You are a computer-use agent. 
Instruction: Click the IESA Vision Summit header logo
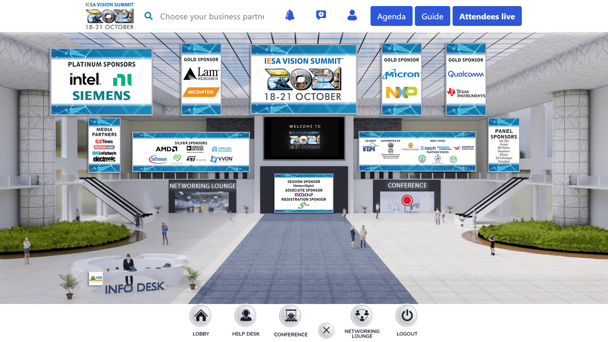(110, 16)
